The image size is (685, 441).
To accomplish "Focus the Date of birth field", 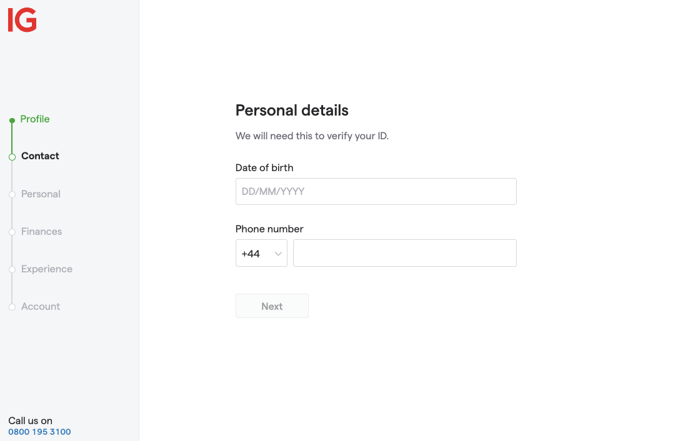I will click(x=376, y=191).
